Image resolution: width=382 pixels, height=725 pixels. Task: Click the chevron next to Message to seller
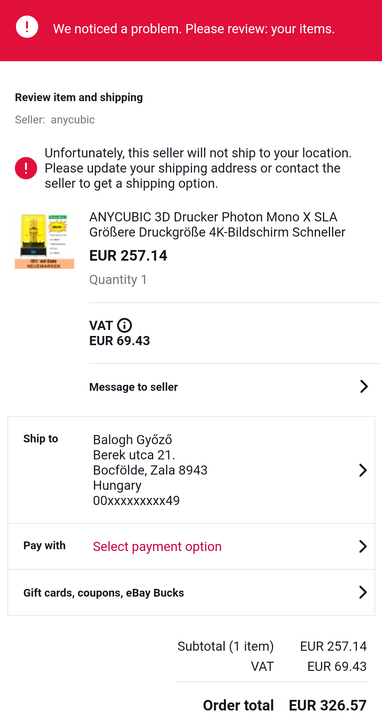[x=364, y=387]
